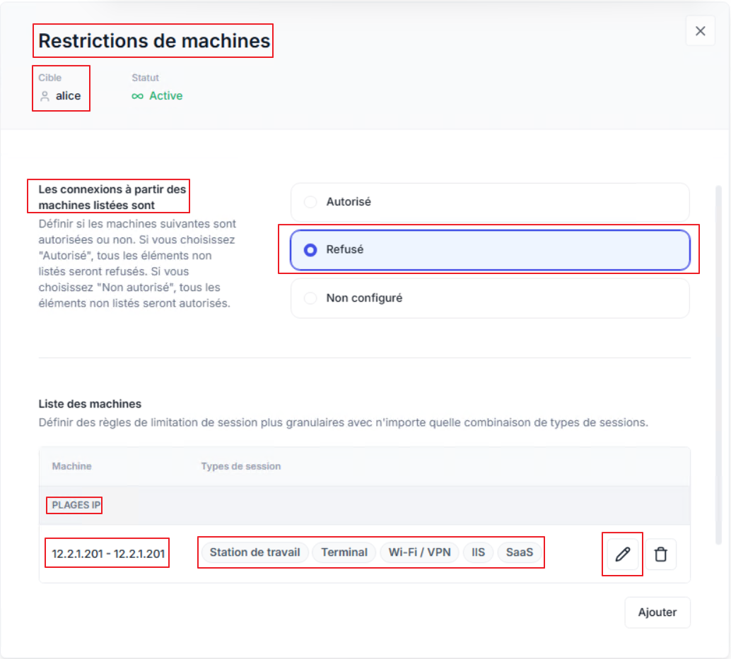Click the PLAGES IP group header row

click(x=76, y=505)
